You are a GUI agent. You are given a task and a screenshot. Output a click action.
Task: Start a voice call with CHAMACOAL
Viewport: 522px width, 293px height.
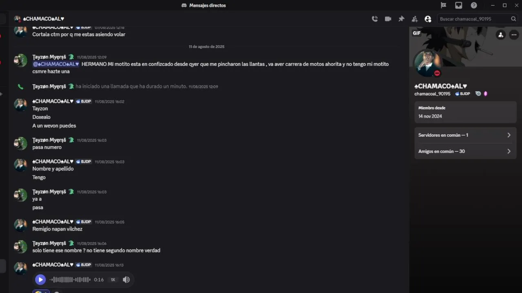(374, 19)
